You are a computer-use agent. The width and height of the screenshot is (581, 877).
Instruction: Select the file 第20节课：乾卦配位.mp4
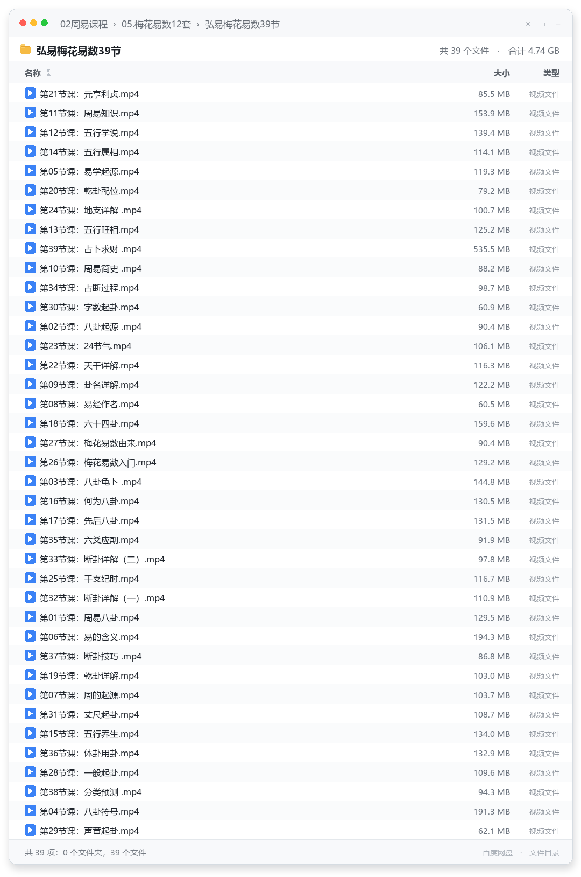290,191
